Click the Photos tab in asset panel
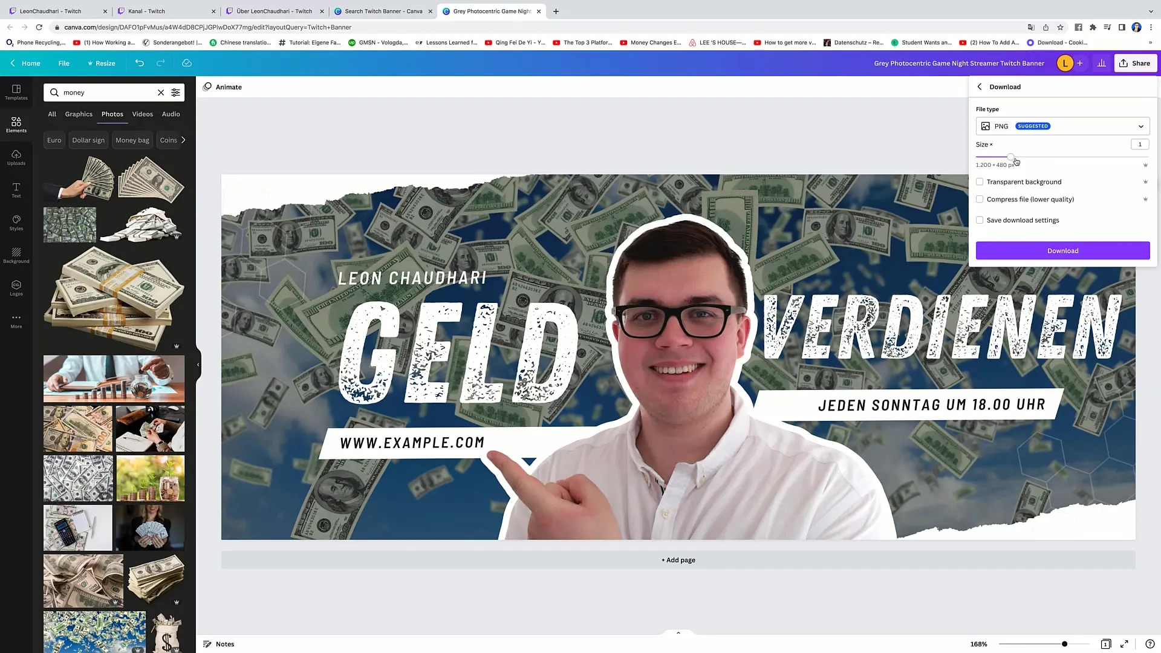Image resolution: width=1161 pixels, height=653 pixels. pyautogui.click(x=112, y=114)
